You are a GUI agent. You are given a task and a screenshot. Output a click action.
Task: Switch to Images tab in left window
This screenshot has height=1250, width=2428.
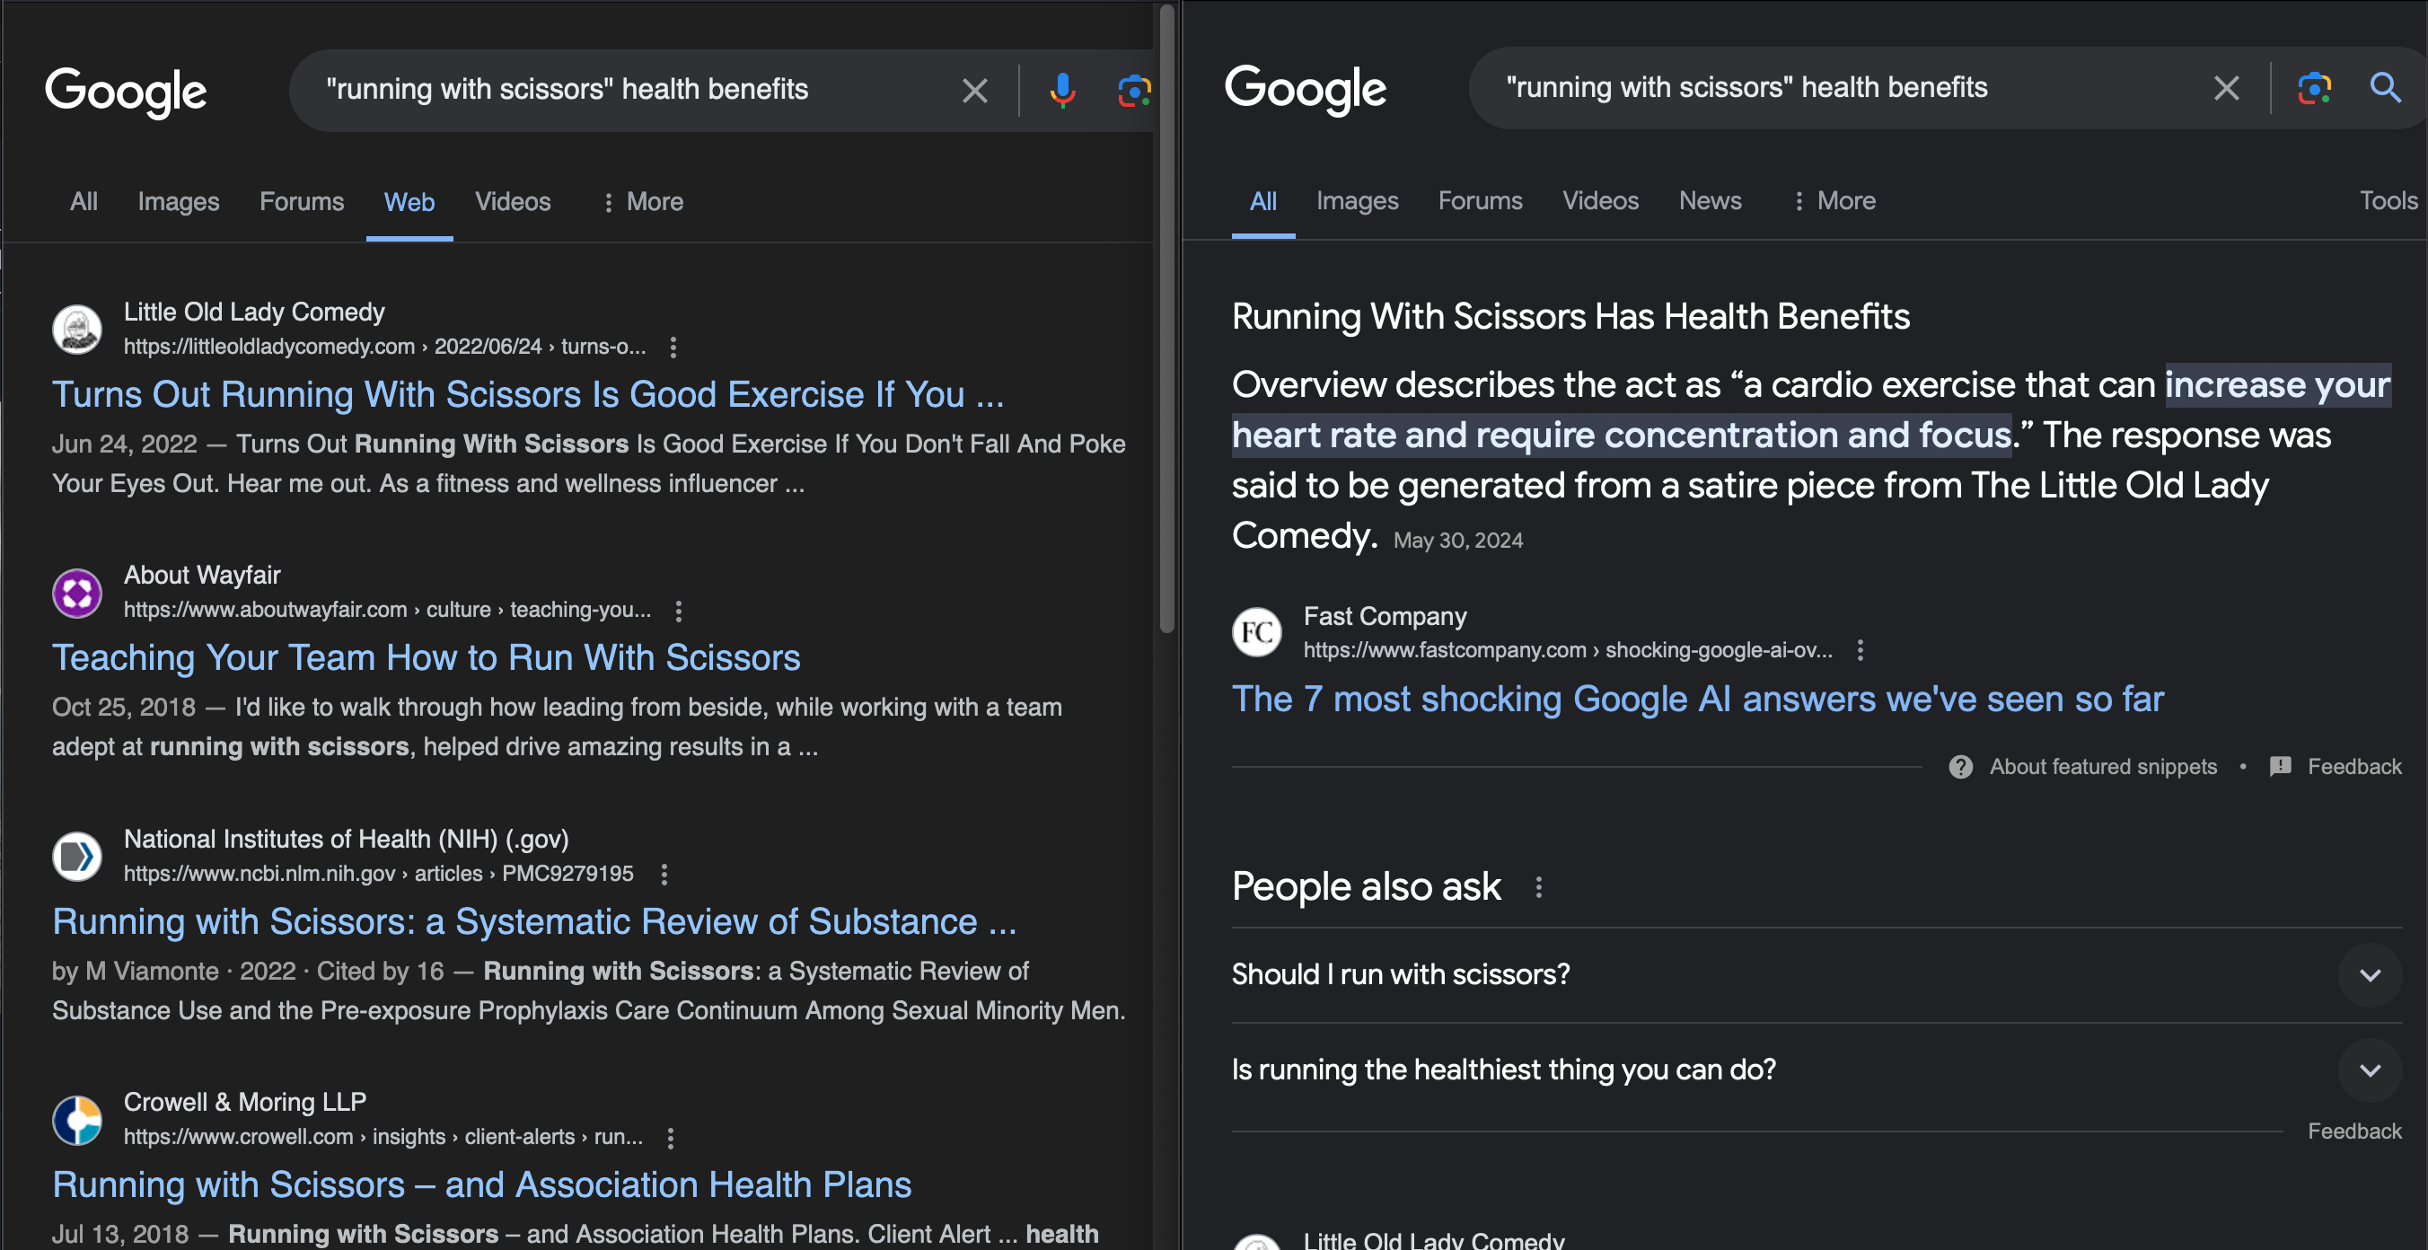178,202
